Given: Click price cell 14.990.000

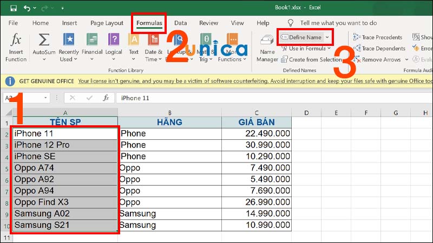Looking at the screenshot, I should point(257,213).
